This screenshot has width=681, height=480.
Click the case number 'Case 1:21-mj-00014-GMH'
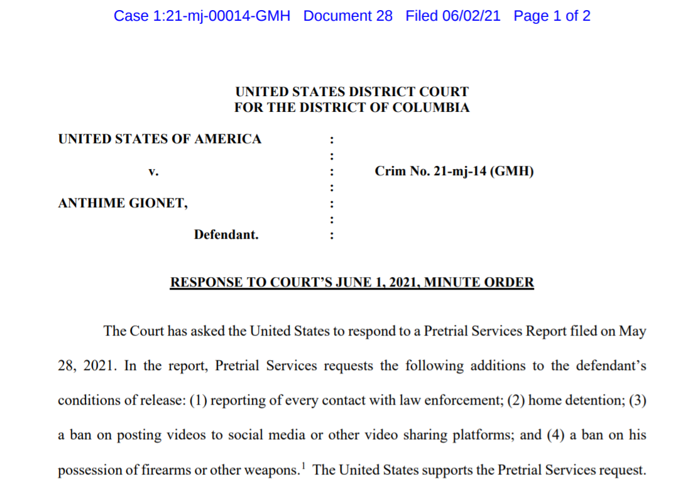coord(202,16)
